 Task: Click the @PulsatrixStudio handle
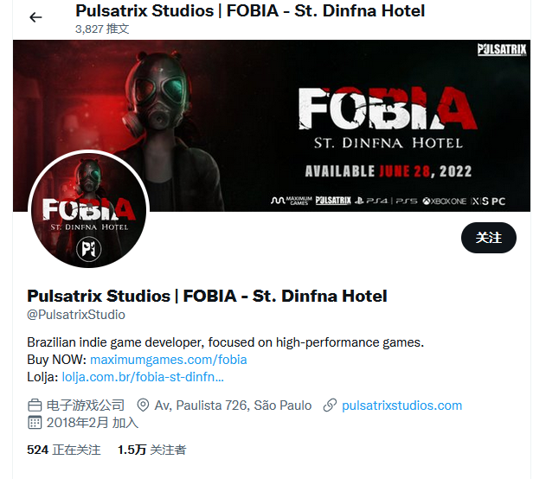76,315
